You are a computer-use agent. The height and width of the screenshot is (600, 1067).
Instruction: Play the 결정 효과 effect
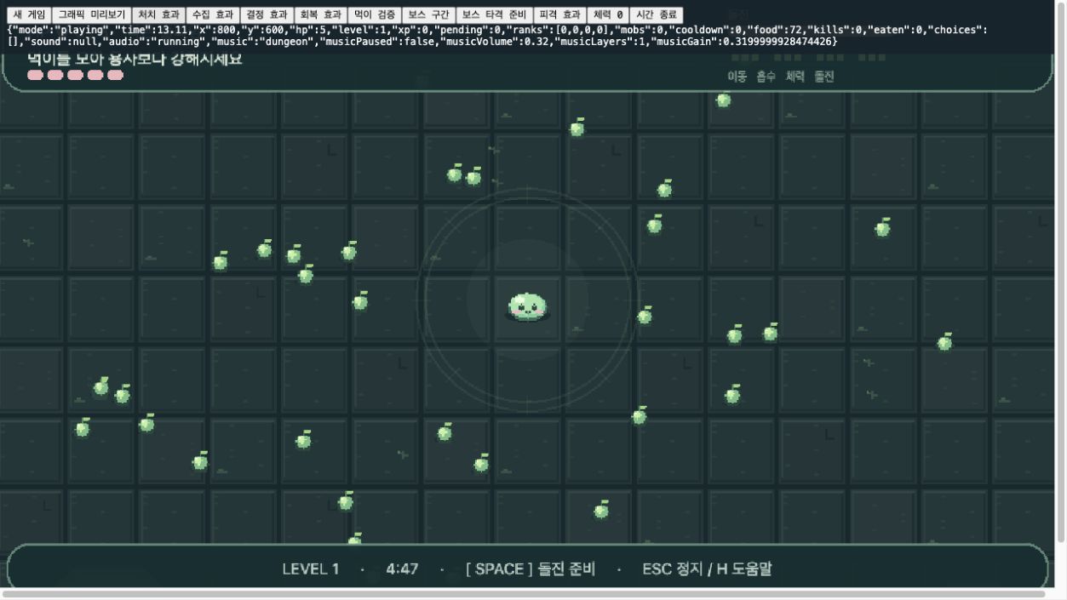(266, 14)
